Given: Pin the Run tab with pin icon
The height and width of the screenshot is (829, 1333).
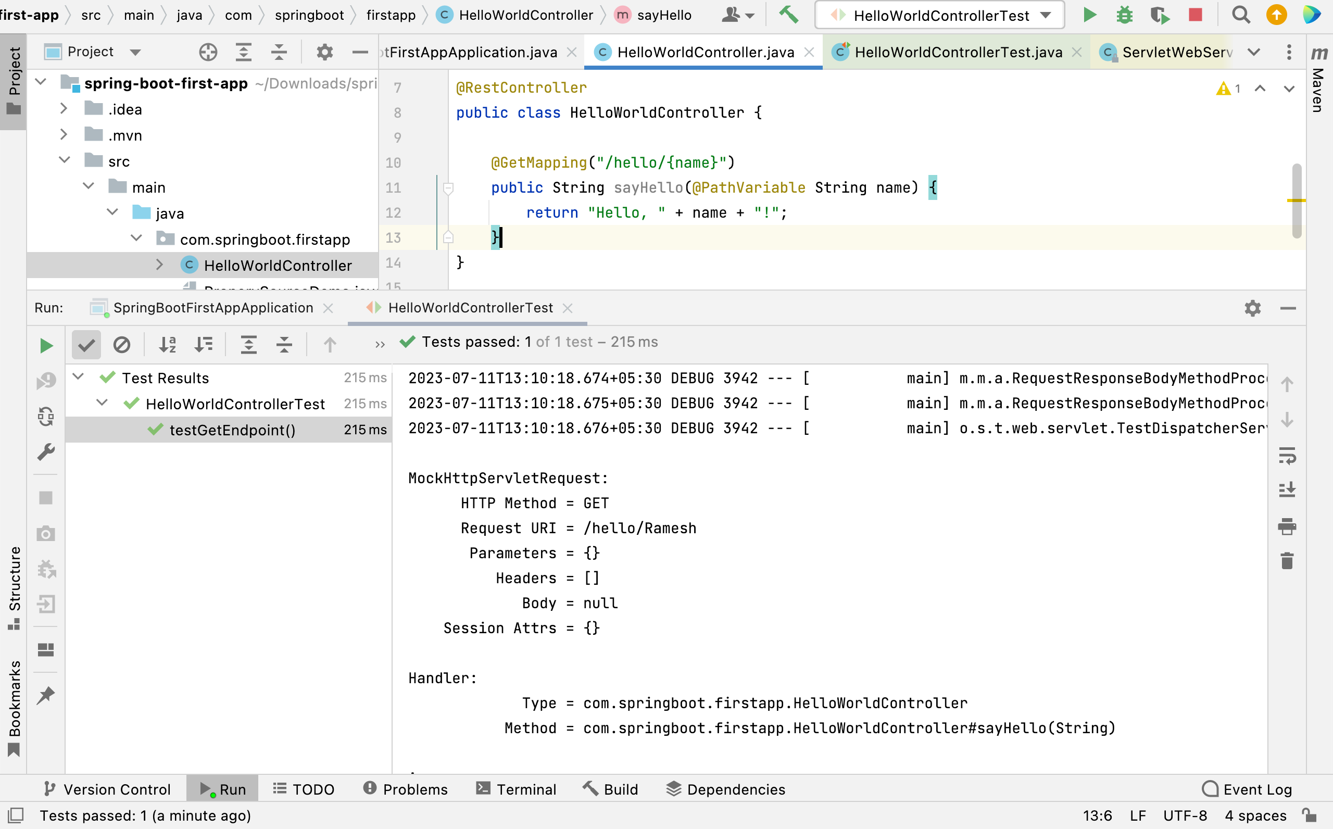Looking at the screenshot, I should [46, 696].
